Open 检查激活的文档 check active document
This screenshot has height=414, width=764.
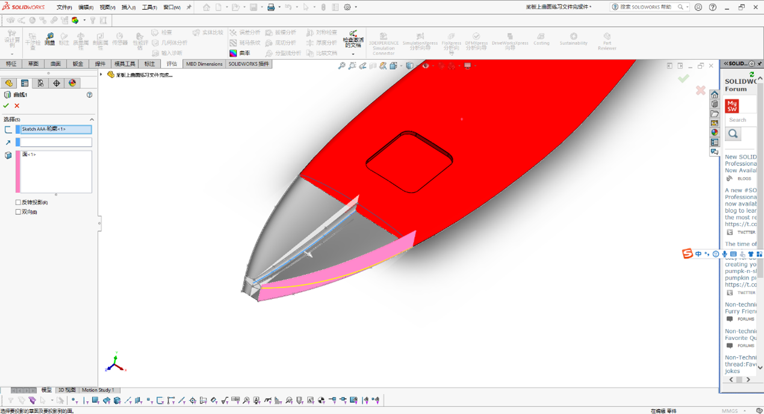(353, 40)
